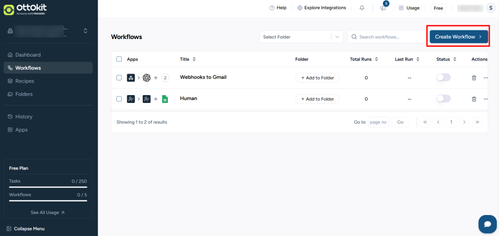Click the Go to page number field
Screen dimensions: 499x236
click(x=378, y=122)
